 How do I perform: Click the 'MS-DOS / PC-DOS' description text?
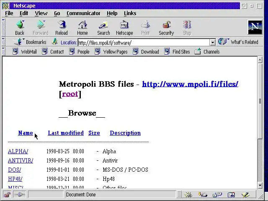tap(126, 170)
